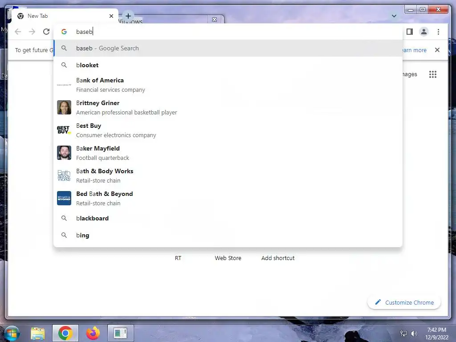
Task: Open the Google apps grid
Action: coord(433,74)
